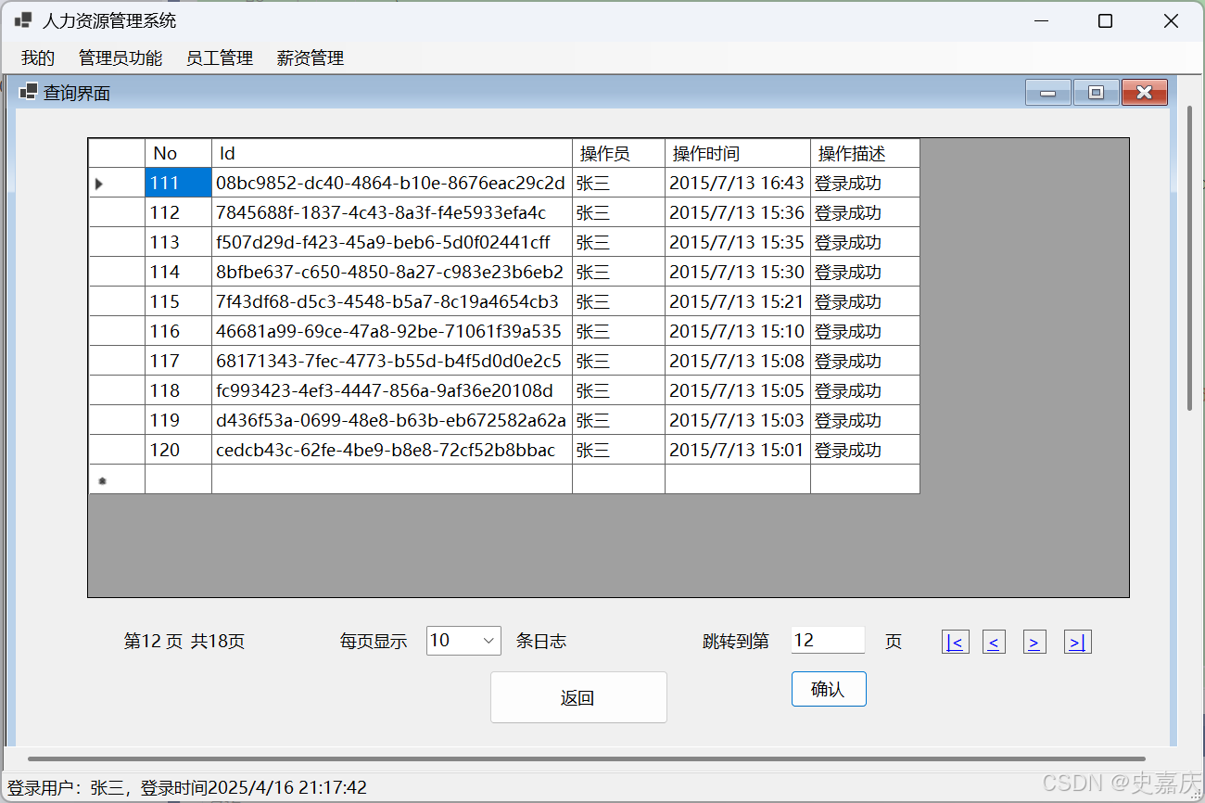Click time cell 2015/7/13 15:01
This screenshot has width=1205, height=803.
tap(738, 450)
